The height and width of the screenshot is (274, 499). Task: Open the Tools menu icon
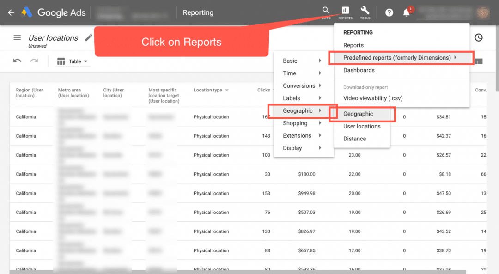[365, 11]
